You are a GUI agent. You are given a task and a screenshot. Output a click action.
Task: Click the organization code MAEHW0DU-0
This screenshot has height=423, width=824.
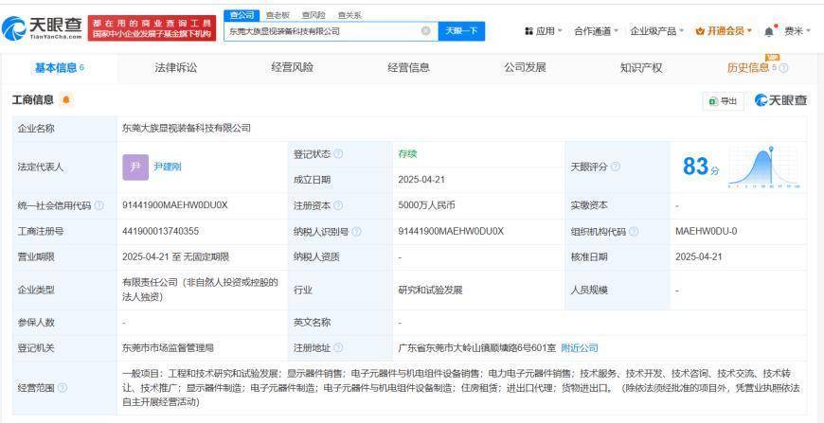(x=707, y=232)
